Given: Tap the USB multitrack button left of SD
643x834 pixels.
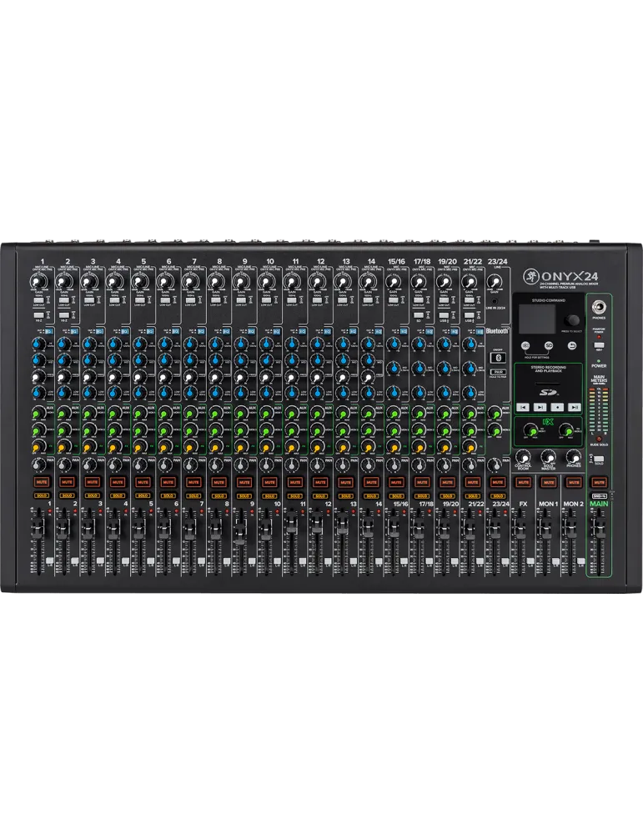Looking at the screenshot, I should pyautogui.click(x=526, y=345).
